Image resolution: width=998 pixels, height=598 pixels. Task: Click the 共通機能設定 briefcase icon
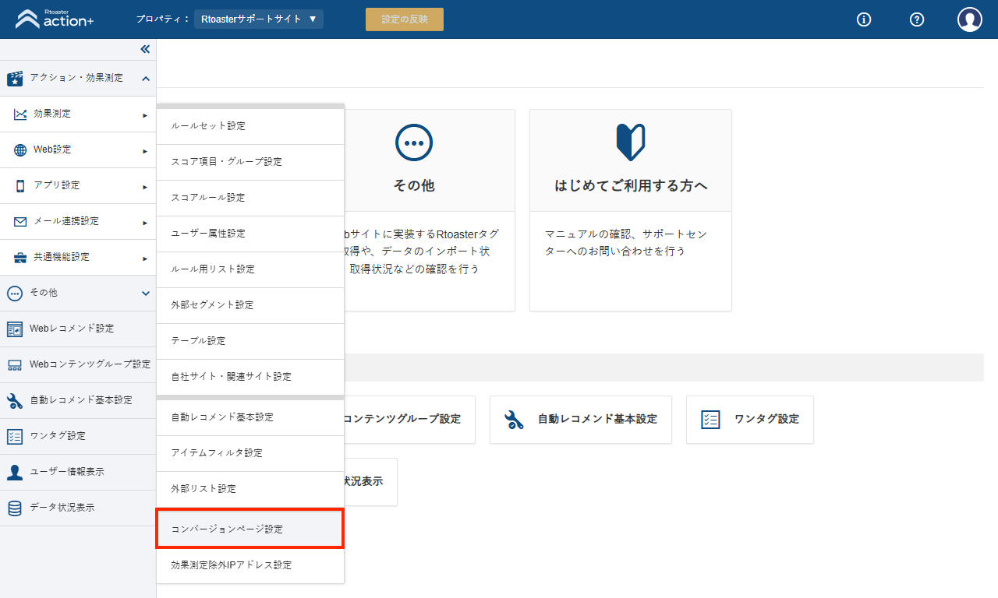pos(20,258)
